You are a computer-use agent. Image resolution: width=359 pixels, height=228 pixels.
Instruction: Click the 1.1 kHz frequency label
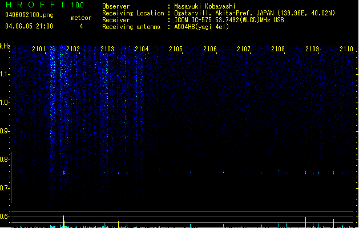coord(5,74)
